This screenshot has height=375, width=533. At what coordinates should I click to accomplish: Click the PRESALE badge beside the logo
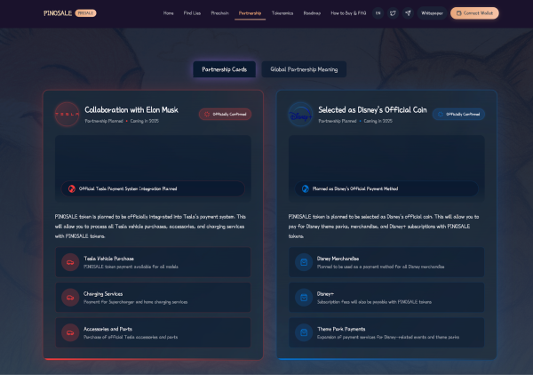point(87,13)
